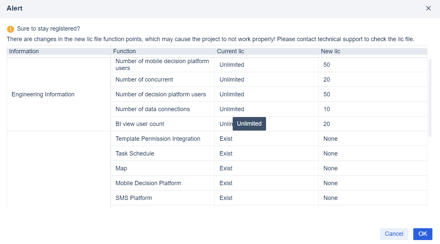Click the Number of data connections row

coord(152,109)
